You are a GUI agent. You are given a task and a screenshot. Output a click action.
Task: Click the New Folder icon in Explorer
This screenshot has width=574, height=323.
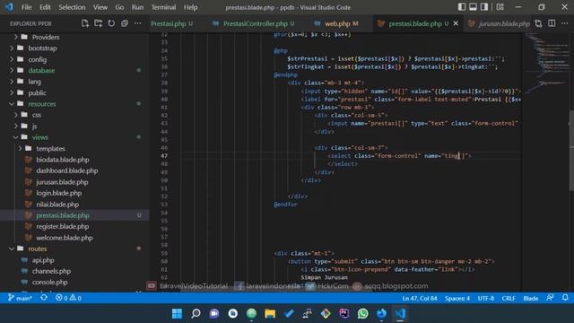point(98,23)
